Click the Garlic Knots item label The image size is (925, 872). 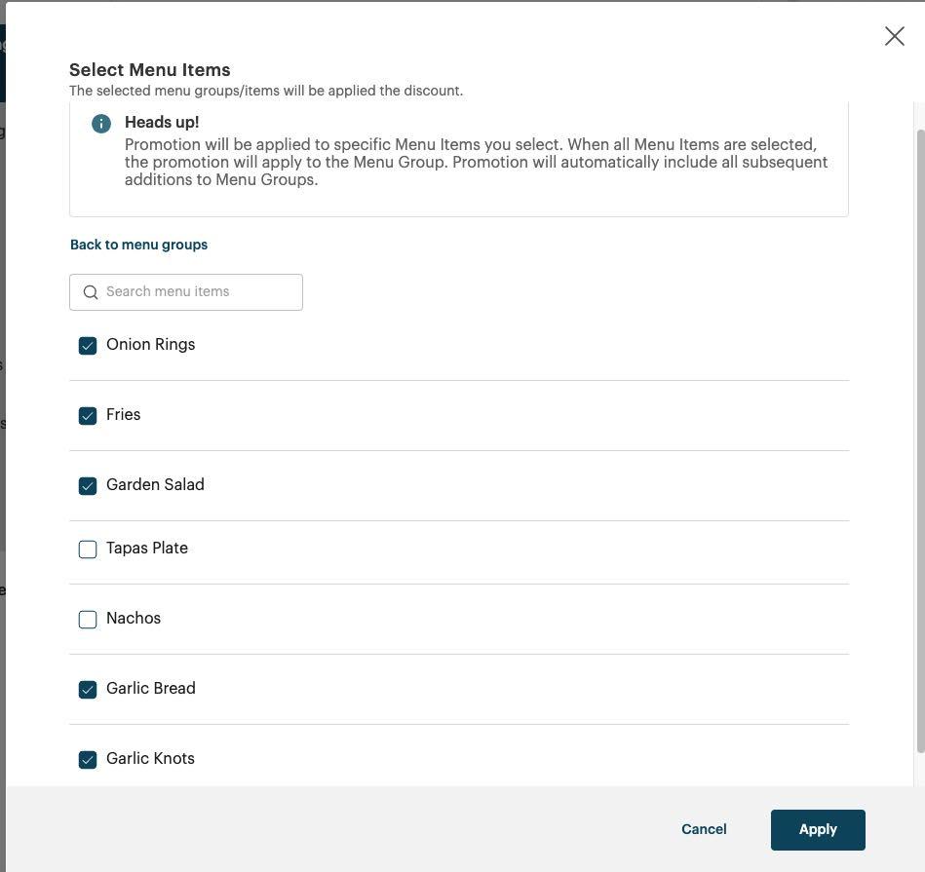(x=150, y=758)
